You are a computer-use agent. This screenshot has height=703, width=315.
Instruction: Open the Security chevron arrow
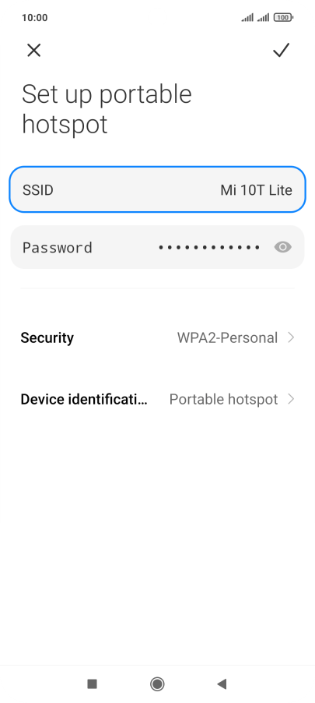pyautogui.click(x=291, y=337)
